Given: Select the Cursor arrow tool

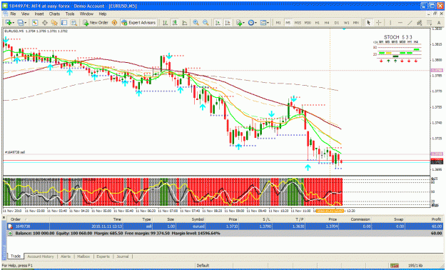Looking at the screenshot, I should (x=369, y=23).
